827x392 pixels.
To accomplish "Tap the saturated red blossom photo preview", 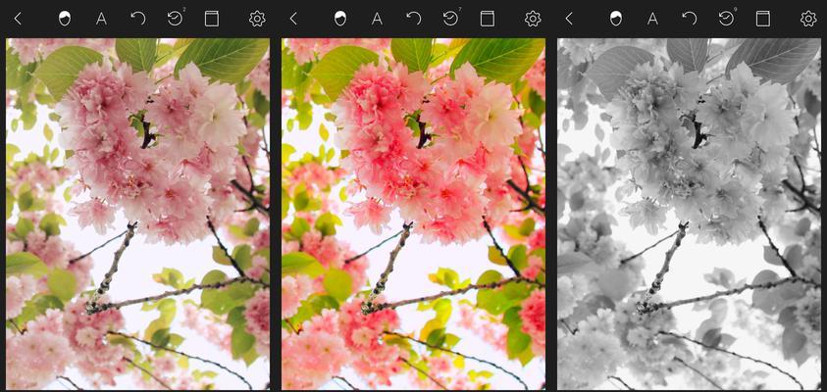I will [413, 214].
